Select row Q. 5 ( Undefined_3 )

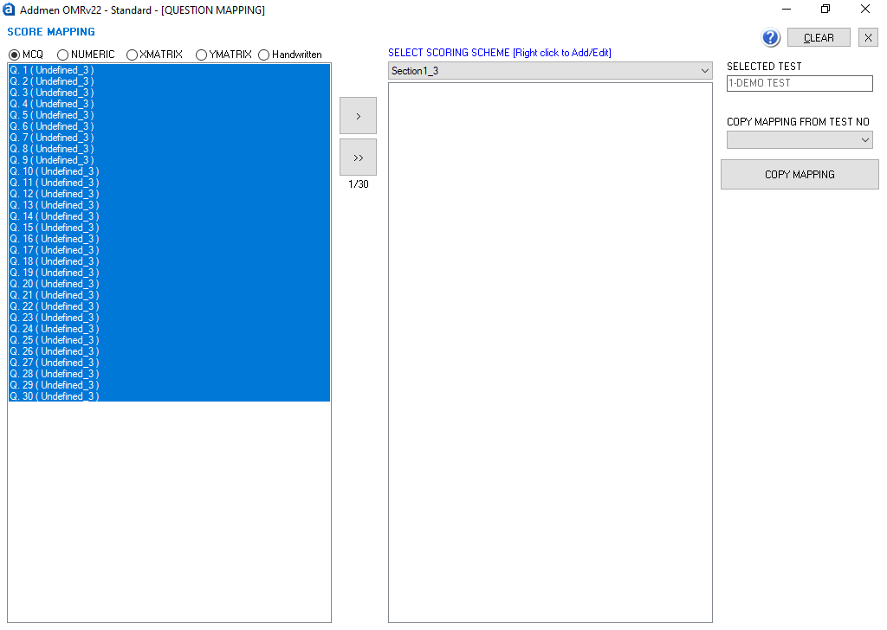click(169, 115)
